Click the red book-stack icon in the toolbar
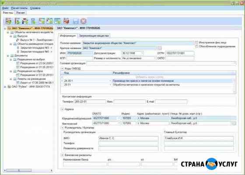Viewport: 245px width, 175px height. 66,21
